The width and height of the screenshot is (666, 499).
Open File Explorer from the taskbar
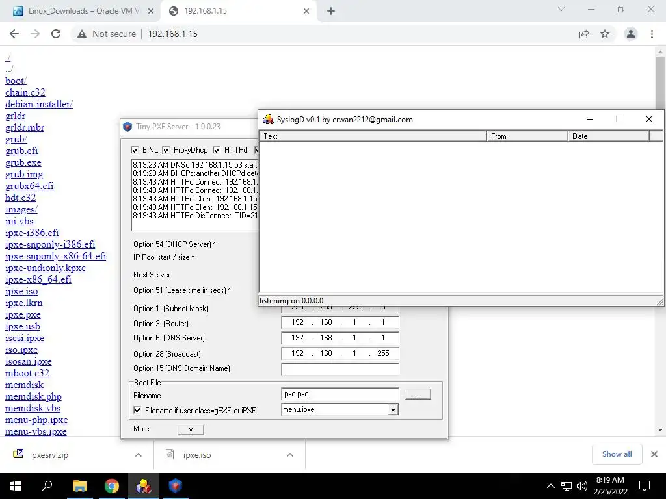pyautogui.click(x=79, y=486)
